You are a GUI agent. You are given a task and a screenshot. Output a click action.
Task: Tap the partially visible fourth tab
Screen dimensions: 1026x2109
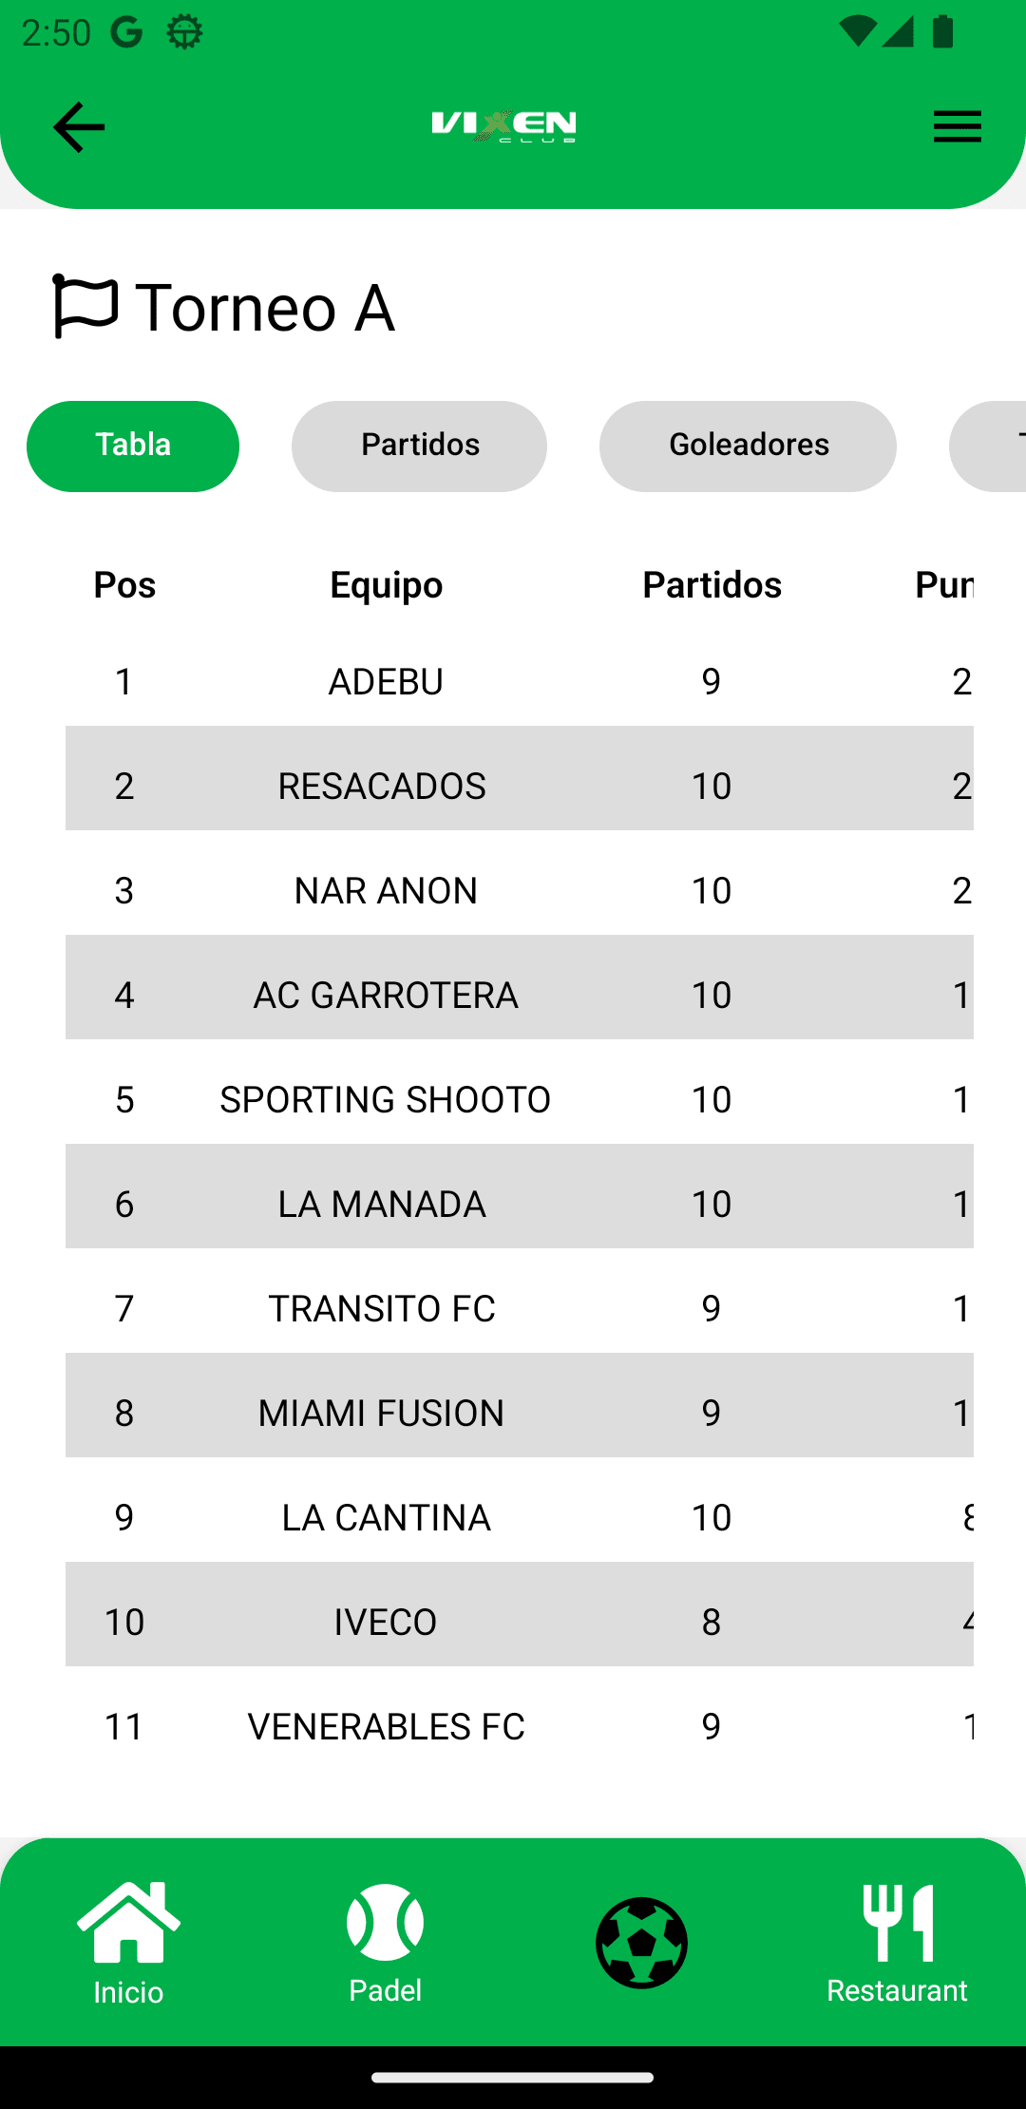[x=993, y=446]
